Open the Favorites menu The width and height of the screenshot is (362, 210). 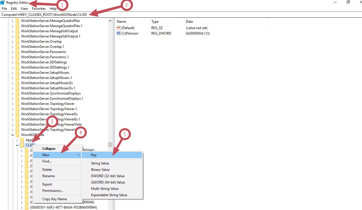[39, 9]
